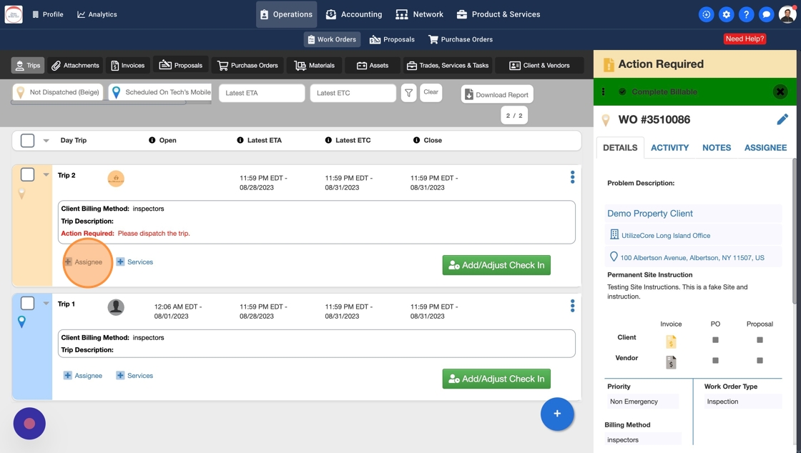Open the Complete Billable three-dot menu
Viewport: 801px width, 453px height.
[604, 92]
